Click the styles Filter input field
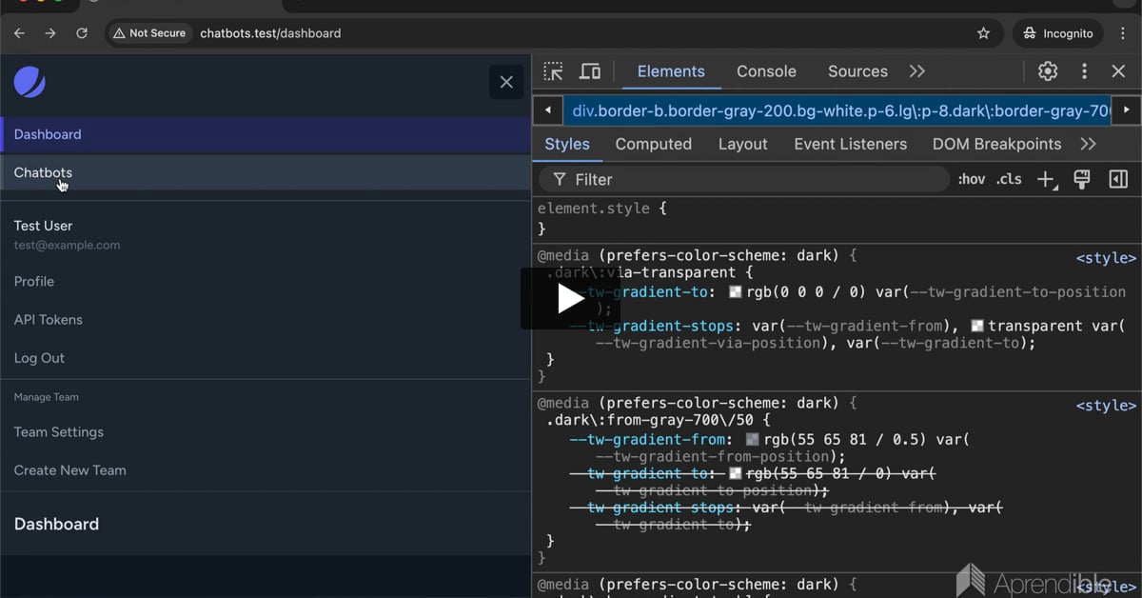The height and width of the screenshot is (598, 1142). tap(752, 179)
